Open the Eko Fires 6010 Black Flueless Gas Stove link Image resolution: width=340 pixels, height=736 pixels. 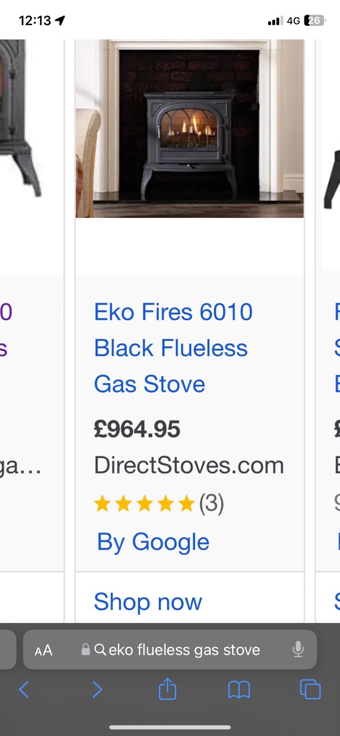[173, 348]
